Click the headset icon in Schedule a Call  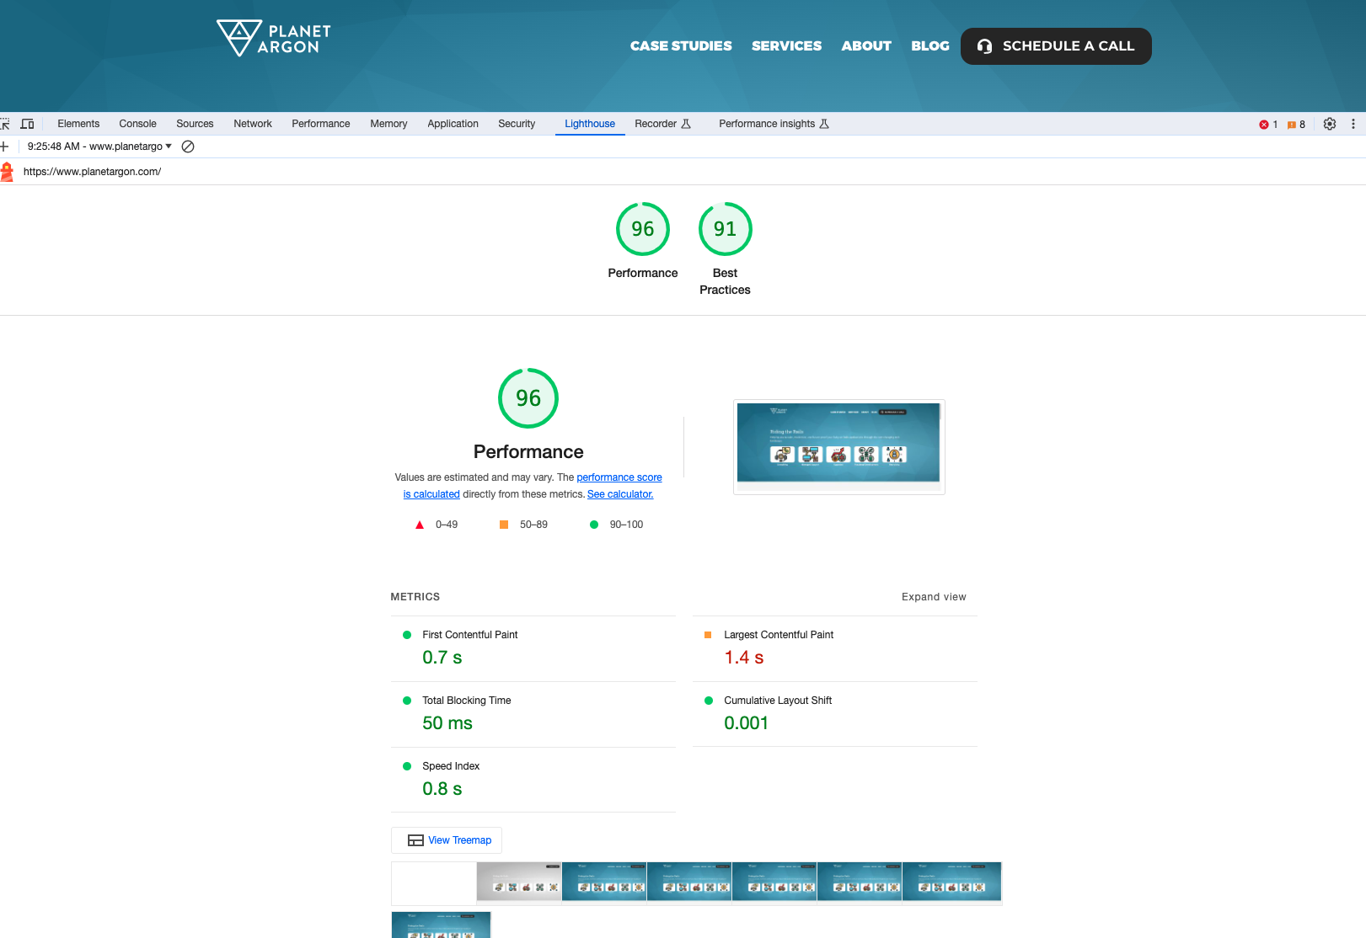[984, 46]
